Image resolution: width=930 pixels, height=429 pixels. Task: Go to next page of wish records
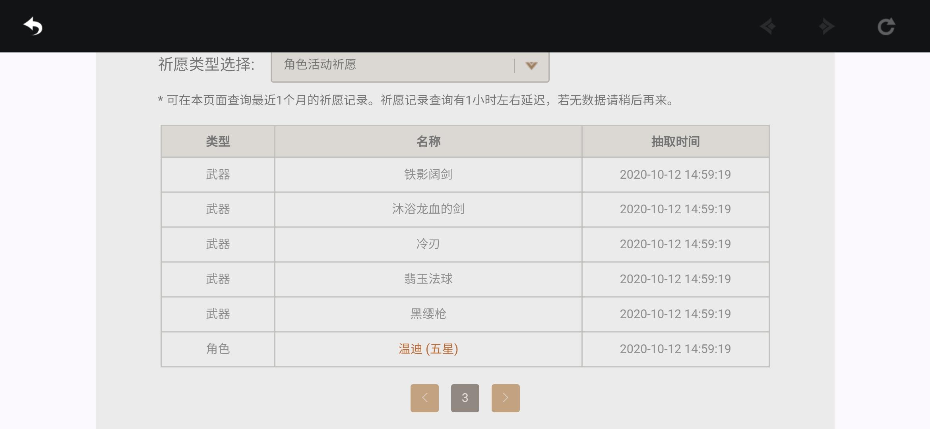(x=506, y=398)
